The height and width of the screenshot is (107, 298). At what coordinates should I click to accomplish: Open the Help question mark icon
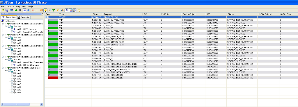pos(79,10)
